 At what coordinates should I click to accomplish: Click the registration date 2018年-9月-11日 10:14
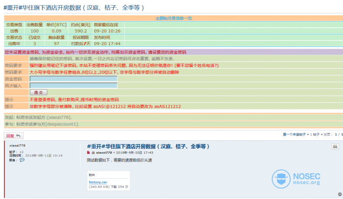[x=44, y=156]
